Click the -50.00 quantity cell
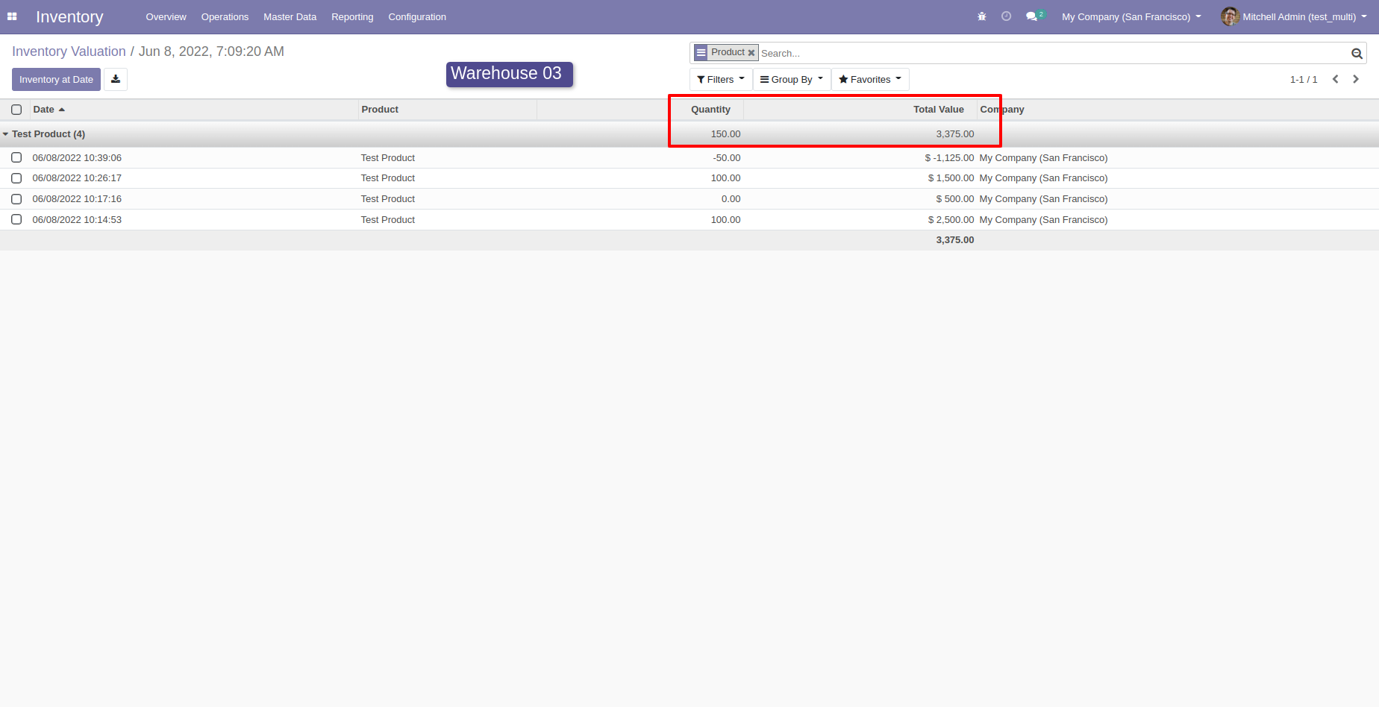The height and width of the screenshot is (707, 1379). click(727, 157)
